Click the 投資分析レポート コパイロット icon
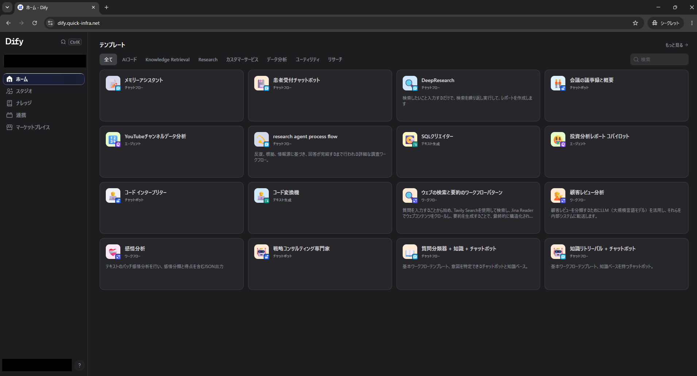 (x=558, y=139)
